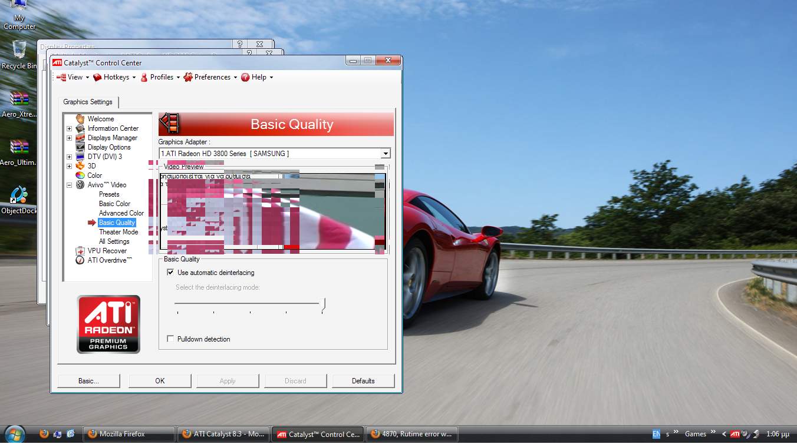This screenshot has width=797, height=444.
Task: Click the Welcome hand icon
Action: click(x=80, y=119)
